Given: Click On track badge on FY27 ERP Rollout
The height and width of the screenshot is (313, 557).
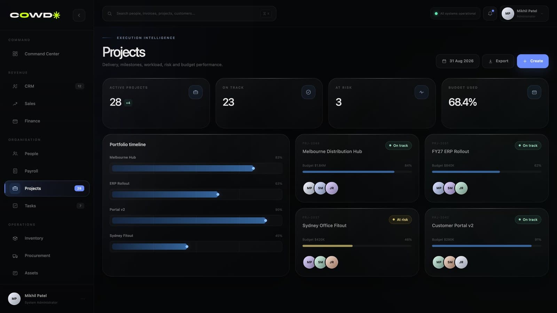Looking at the screenshot, I should coord(528,146).
